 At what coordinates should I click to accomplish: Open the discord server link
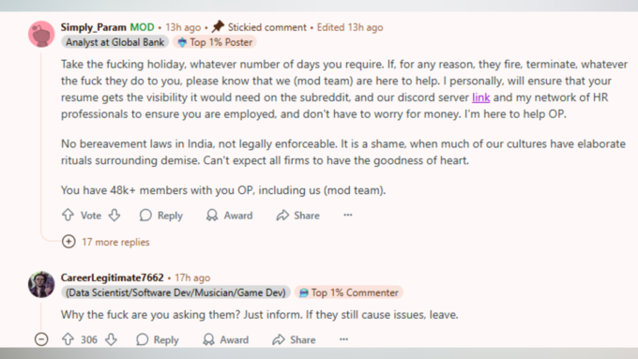pos(480,97)
